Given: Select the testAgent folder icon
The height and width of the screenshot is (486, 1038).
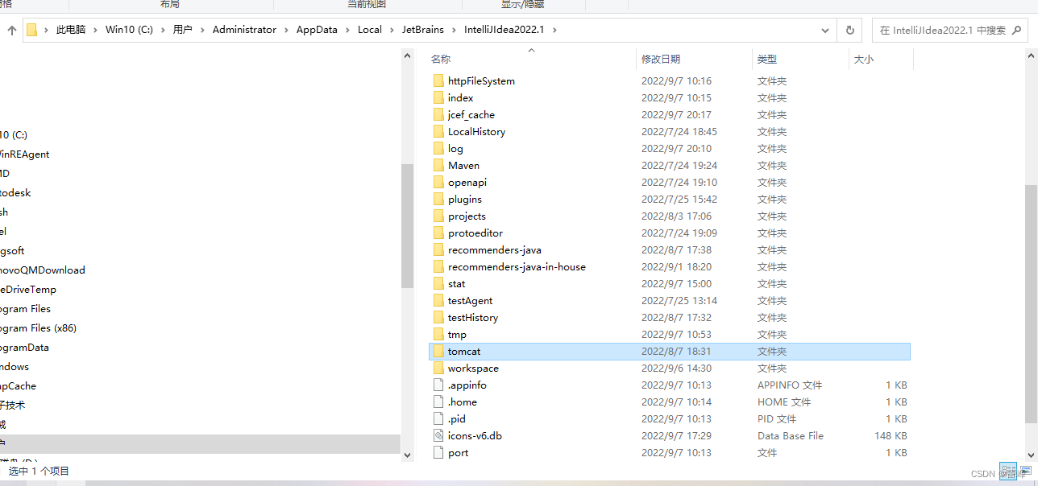Looking at the screenshot, I should (438, 300).
